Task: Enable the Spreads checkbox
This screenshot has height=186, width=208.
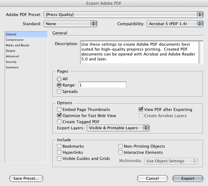Action: (59, 91)
